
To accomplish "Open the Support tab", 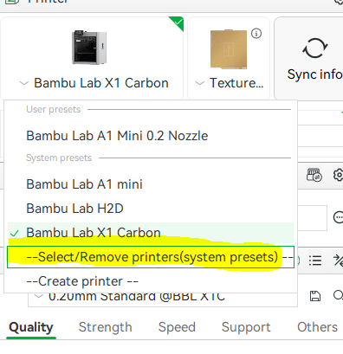I will tap(246, 327).
